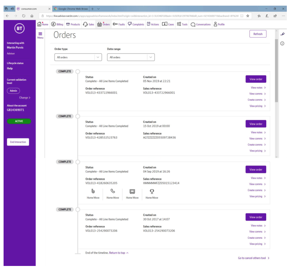Open the Faults tab
This screenshot has height=274, width=291.
(x=119, y=24)
